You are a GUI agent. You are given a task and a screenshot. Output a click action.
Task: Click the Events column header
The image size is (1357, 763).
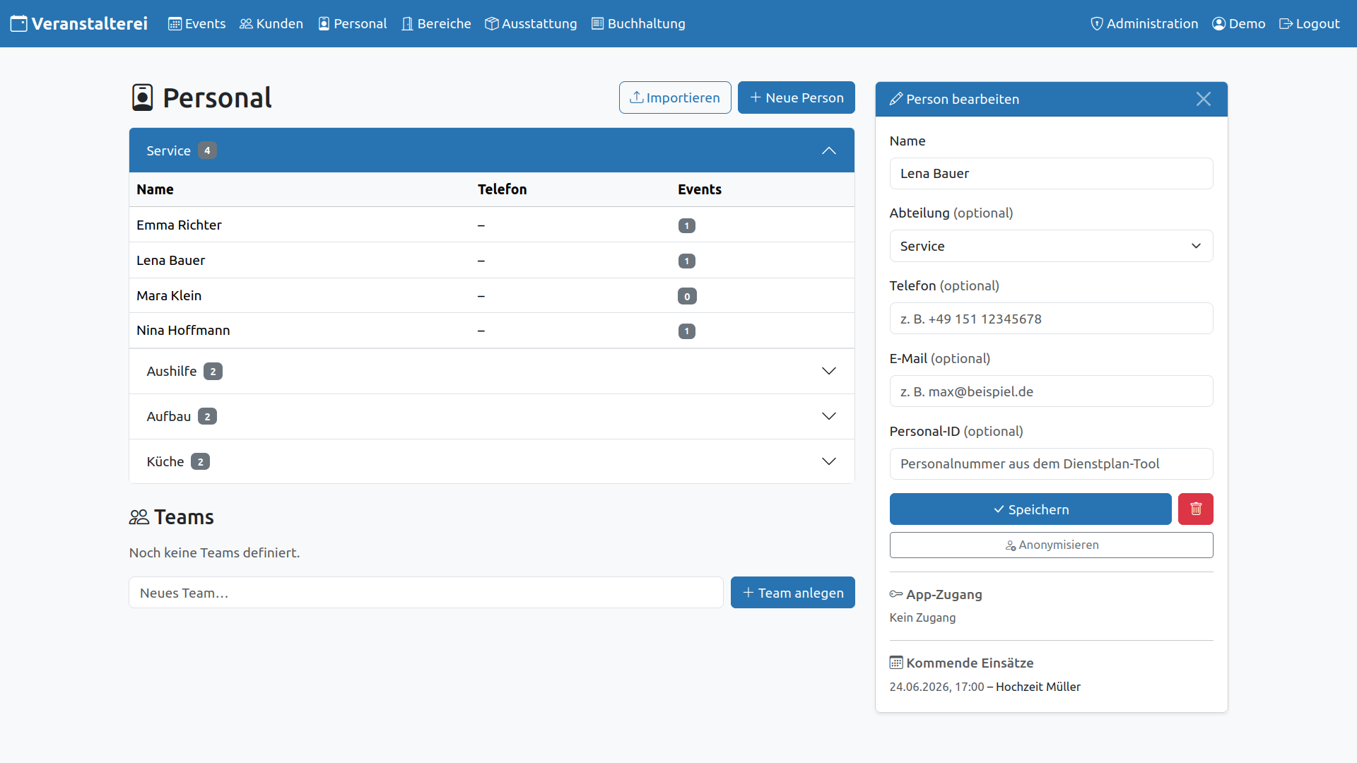tap(700, 189)
